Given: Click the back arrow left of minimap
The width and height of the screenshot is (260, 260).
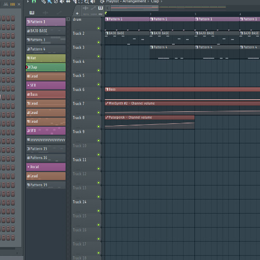Looking at the screenshot, I should coord(108,8).
